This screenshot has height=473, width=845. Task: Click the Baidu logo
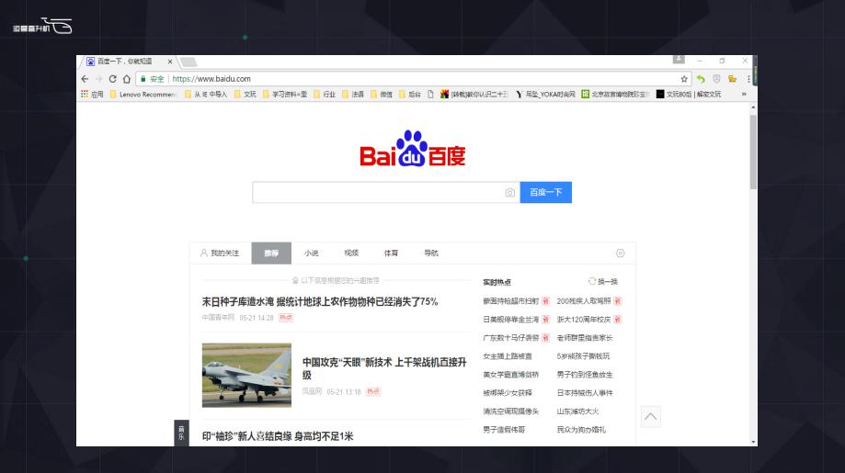(x=412, y=149)
